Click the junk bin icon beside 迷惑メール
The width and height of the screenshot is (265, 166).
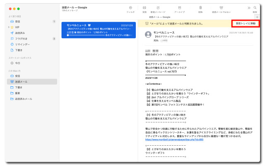tap(12, 82)
